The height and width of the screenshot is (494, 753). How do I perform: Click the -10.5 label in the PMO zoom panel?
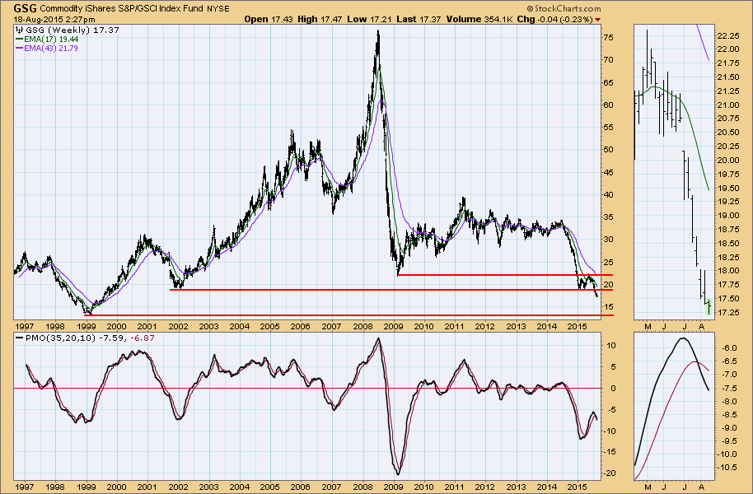[729, 467]
